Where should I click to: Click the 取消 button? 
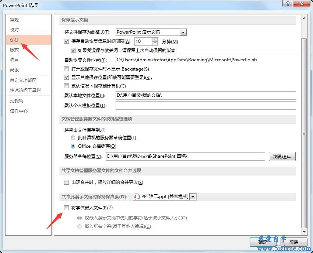pyautogui.click(x=293, y=242)
